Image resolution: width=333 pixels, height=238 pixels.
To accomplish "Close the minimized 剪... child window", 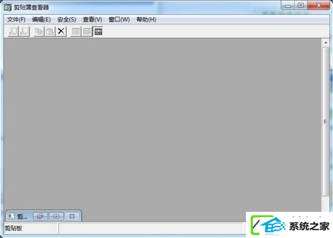I will 72,216.
